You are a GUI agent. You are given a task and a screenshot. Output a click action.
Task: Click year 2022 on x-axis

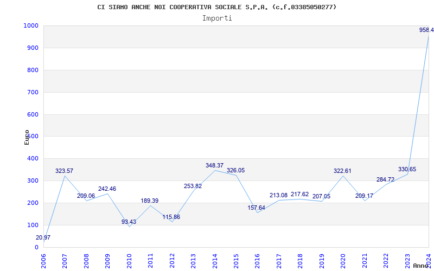[386, 261]
